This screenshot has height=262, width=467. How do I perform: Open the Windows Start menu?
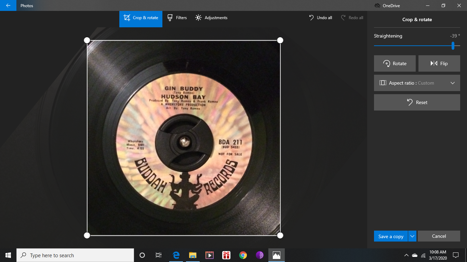pyautogui.click(x=8, y=255)
